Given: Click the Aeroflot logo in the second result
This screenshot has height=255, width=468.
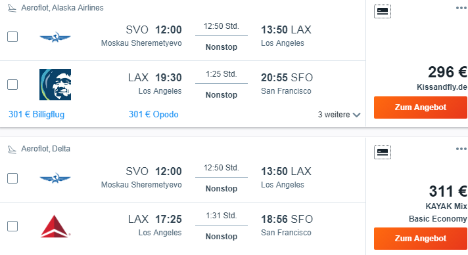Looking at the screenshot, I should click(55, 178).
